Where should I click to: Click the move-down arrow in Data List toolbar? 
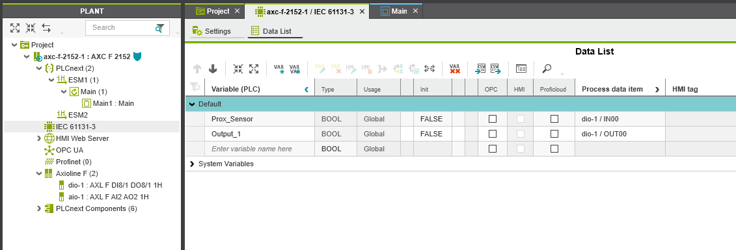tap(213, 69)
